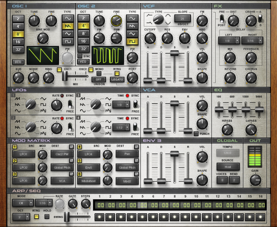Click the OSC 1 SINE MOD knob

click(43, 38)
